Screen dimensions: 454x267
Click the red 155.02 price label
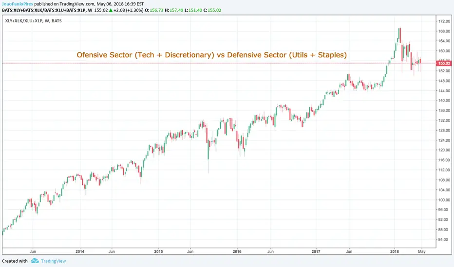[444, 63]
